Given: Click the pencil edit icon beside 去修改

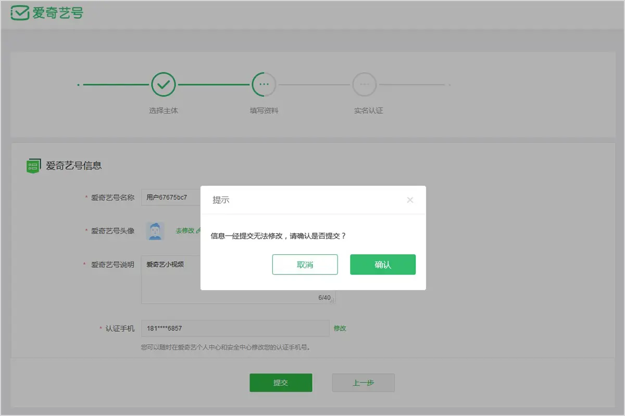Looking at the screenshot, I should 198,230.
